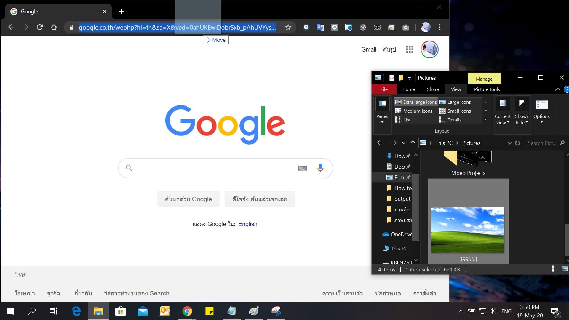Screen dimensions: 569x320
Task: Refresh the Pictures folder address bar
Action: click(517, 143)
